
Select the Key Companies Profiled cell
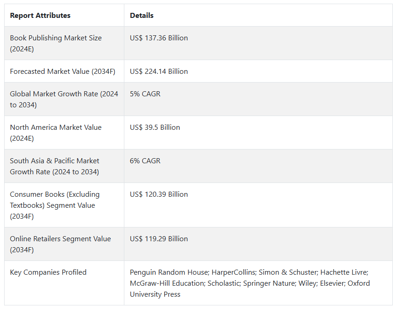(x=48, y=272)
